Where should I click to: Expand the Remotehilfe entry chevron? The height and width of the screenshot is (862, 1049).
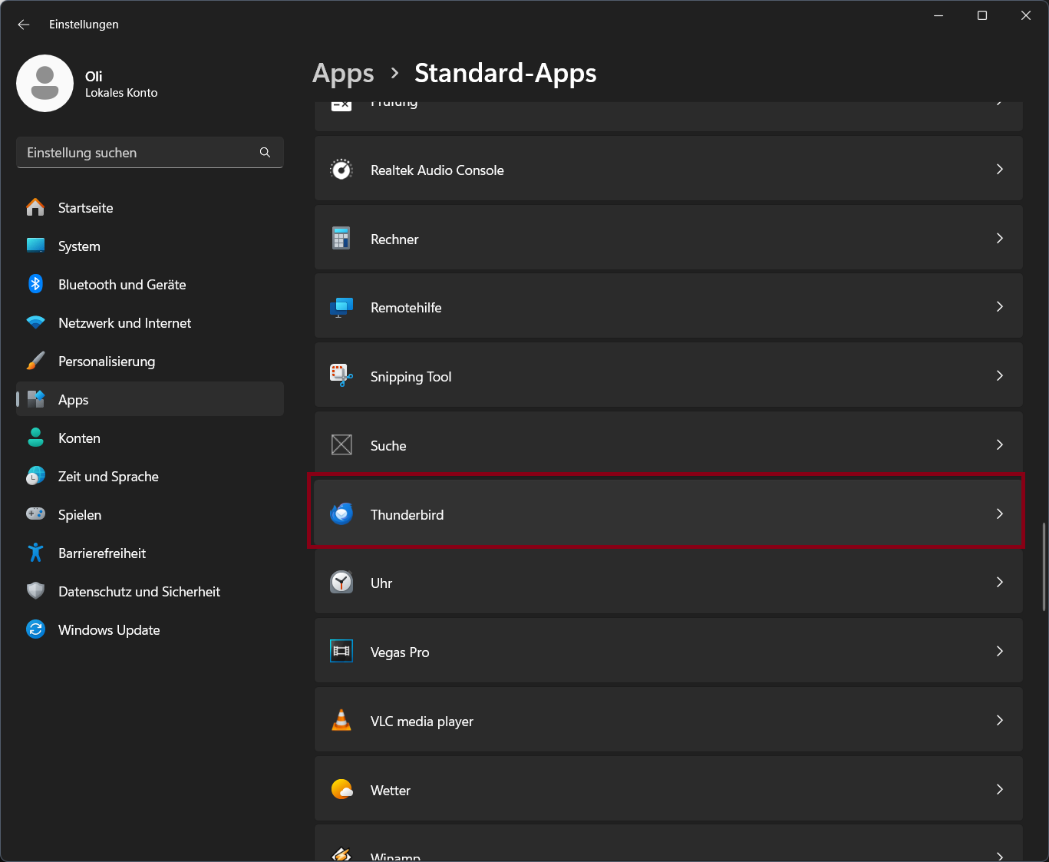999,307
